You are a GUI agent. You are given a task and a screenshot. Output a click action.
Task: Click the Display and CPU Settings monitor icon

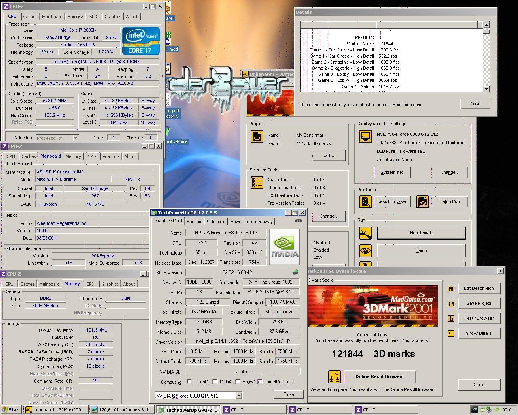pos(365,137)
